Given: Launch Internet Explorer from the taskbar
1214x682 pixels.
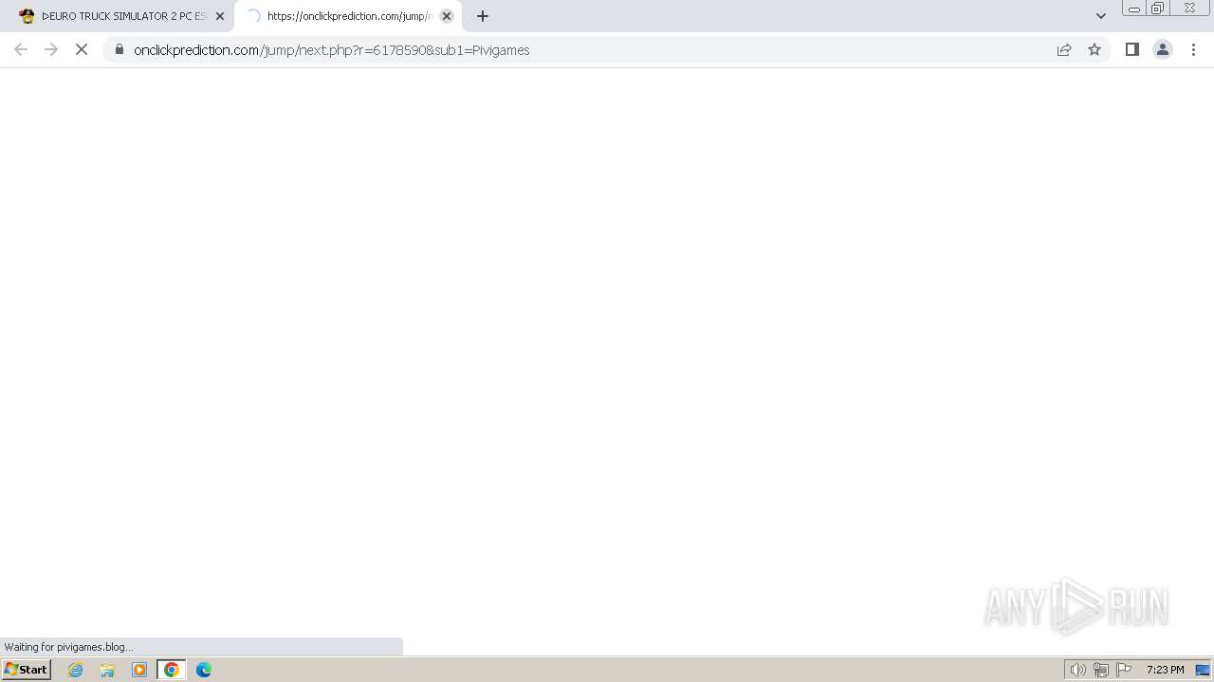Looking at the screenshot, I should pos(76,670).
